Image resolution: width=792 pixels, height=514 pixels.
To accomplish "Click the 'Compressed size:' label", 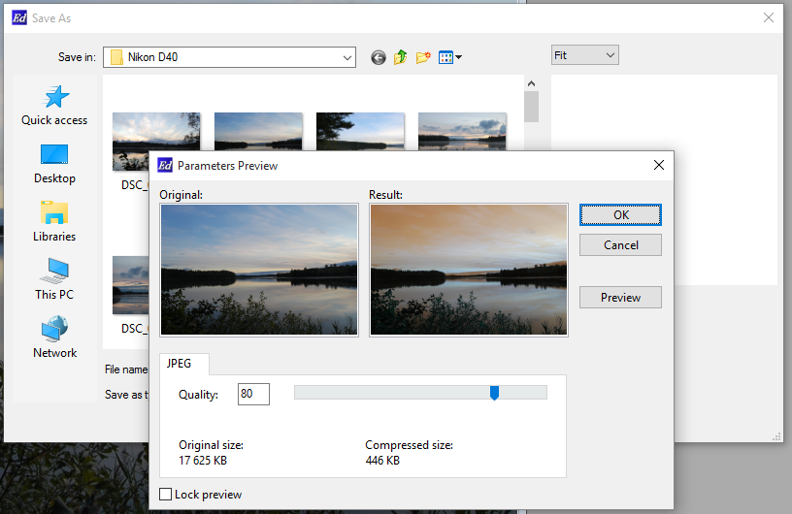I will (410, 445).
